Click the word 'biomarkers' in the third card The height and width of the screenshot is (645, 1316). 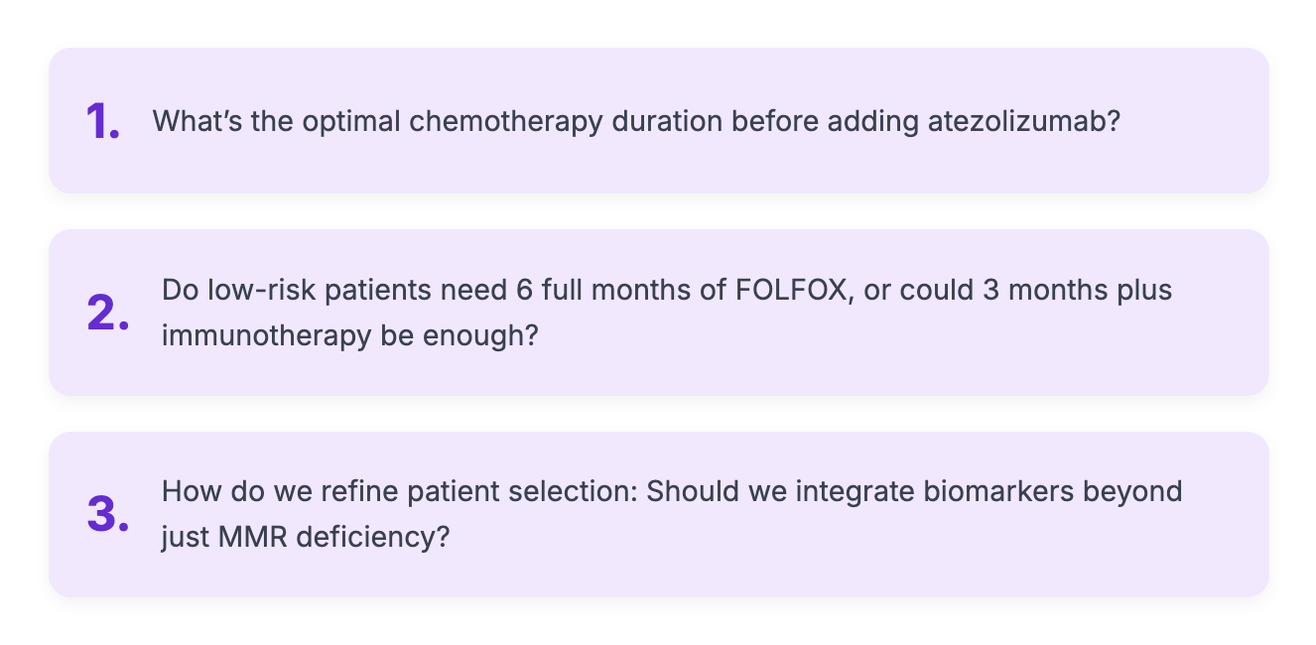coord(979,492)
